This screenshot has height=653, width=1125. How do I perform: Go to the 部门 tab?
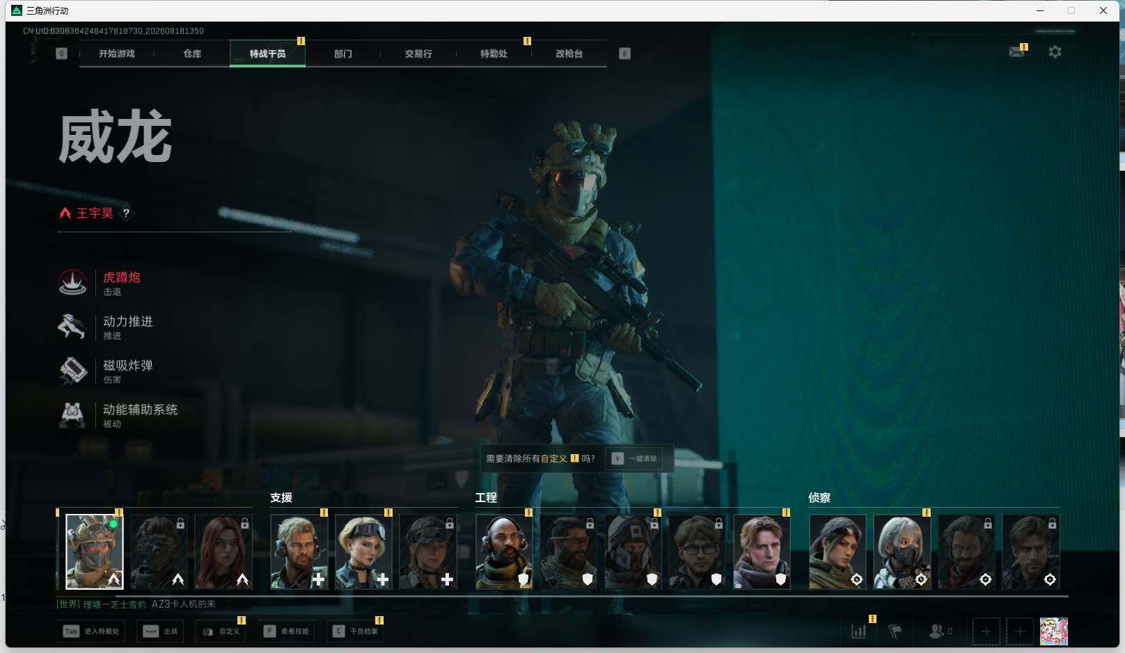point(343,54)
